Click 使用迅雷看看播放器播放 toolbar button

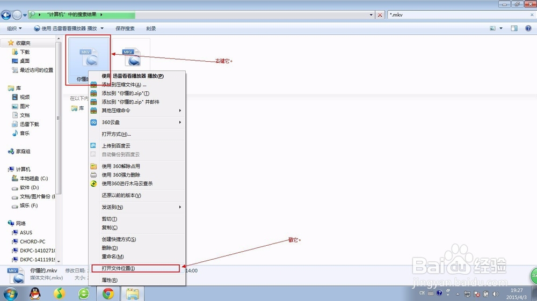pos(66,28)
